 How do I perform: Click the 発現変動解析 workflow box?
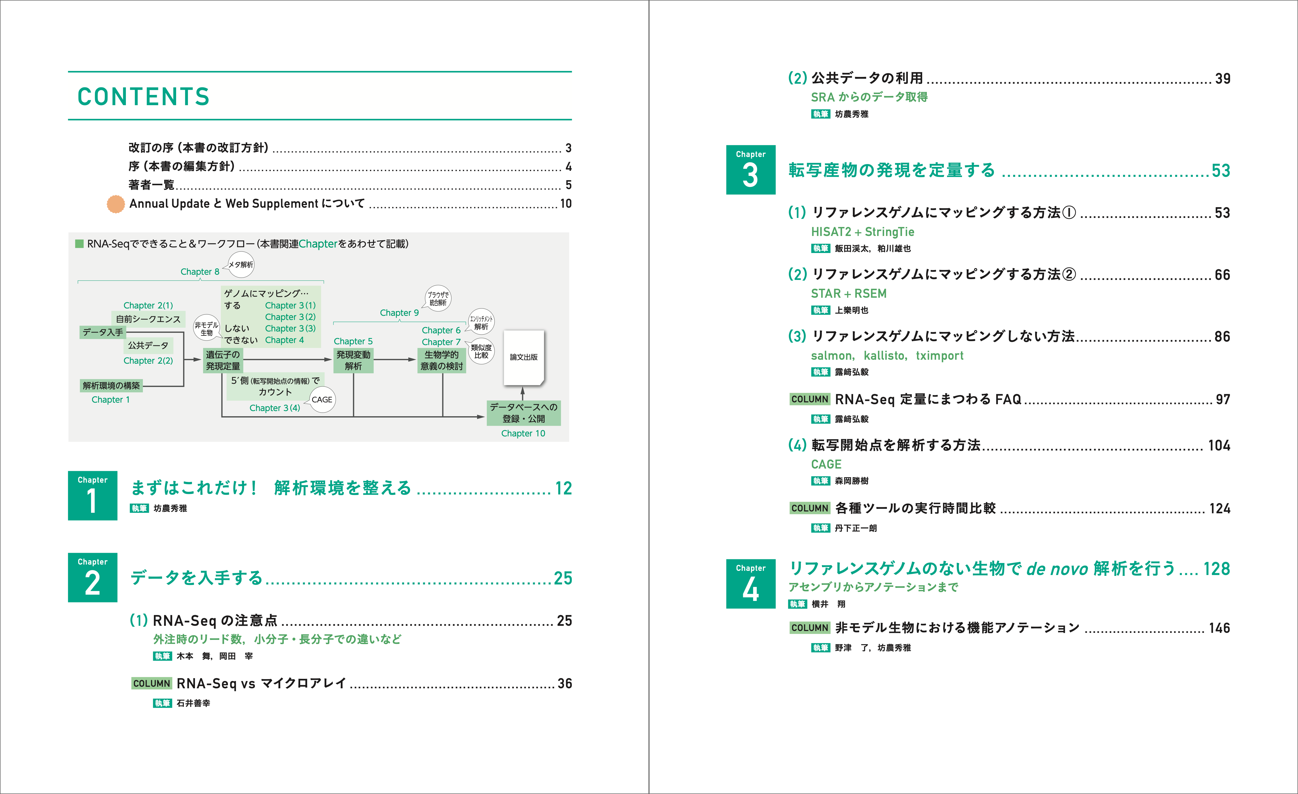(x=354, y=360)
